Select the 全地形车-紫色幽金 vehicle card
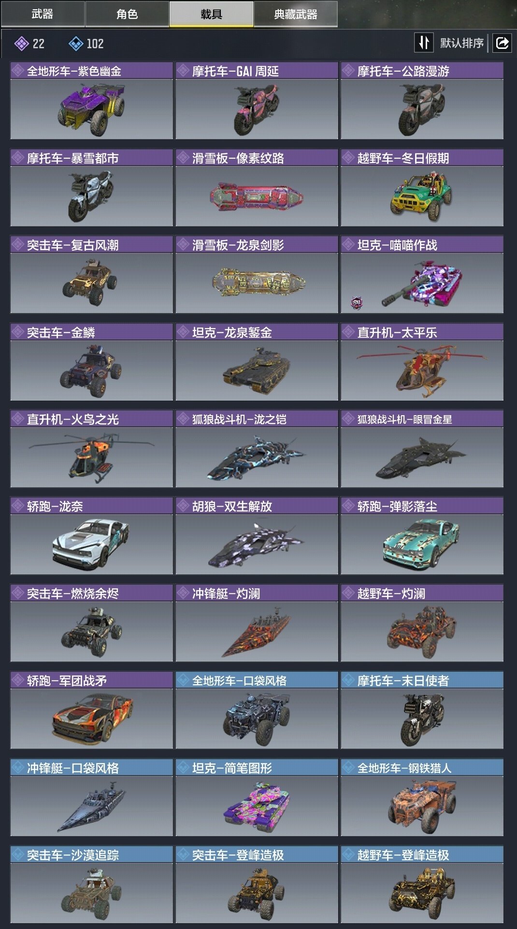Viewport: 517px width, 929px height. (x=91, y=101)
